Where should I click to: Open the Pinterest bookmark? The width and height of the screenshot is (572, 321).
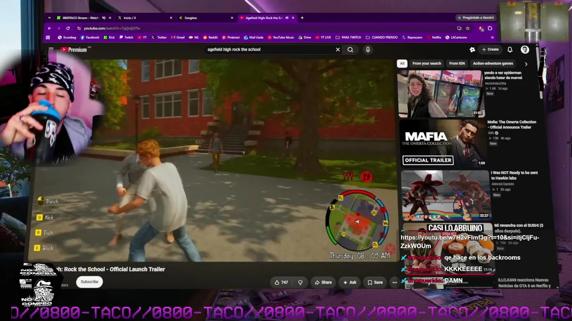(x=231, y=37)
